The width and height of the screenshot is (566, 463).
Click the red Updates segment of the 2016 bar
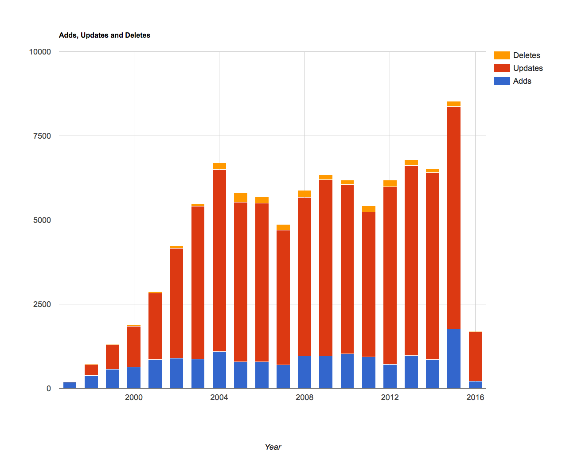[475, 356]
